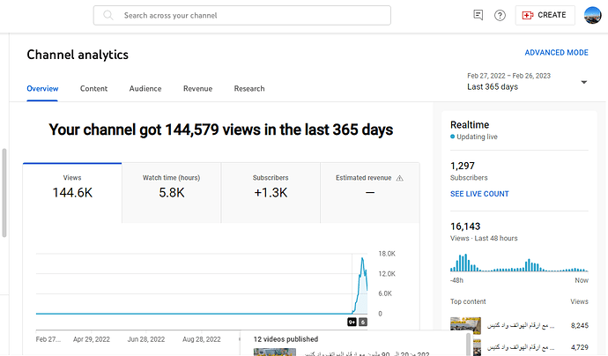Click the 12 videos published popup scrollbar

point(469,345)
